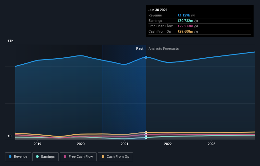The image size is (260, 166).
Task: Click the €0 y-axis label
Action: click(x=10, y=136)
